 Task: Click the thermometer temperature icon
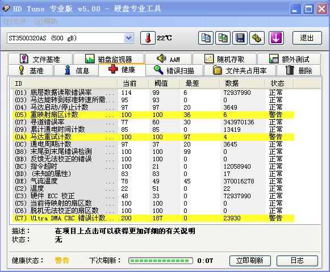(x=148, y=38)
